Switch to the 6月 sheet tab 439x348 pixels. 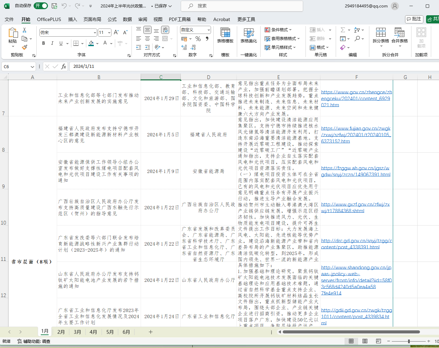pyautogui.click(x=126, y=332)
